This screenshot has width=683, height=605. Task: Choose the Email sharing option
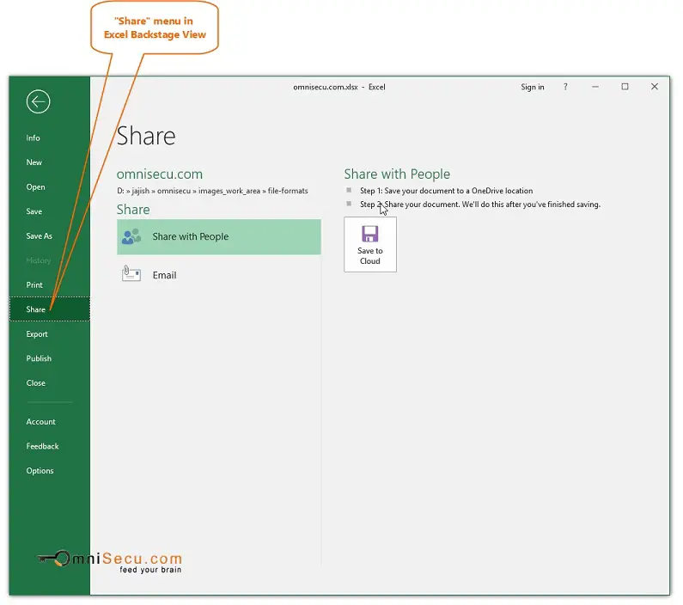(x=219, y=275)
